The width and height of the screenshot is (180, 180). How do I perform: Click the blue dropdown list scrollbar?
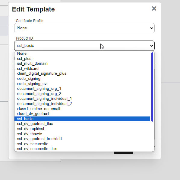(x=152, y=87)
